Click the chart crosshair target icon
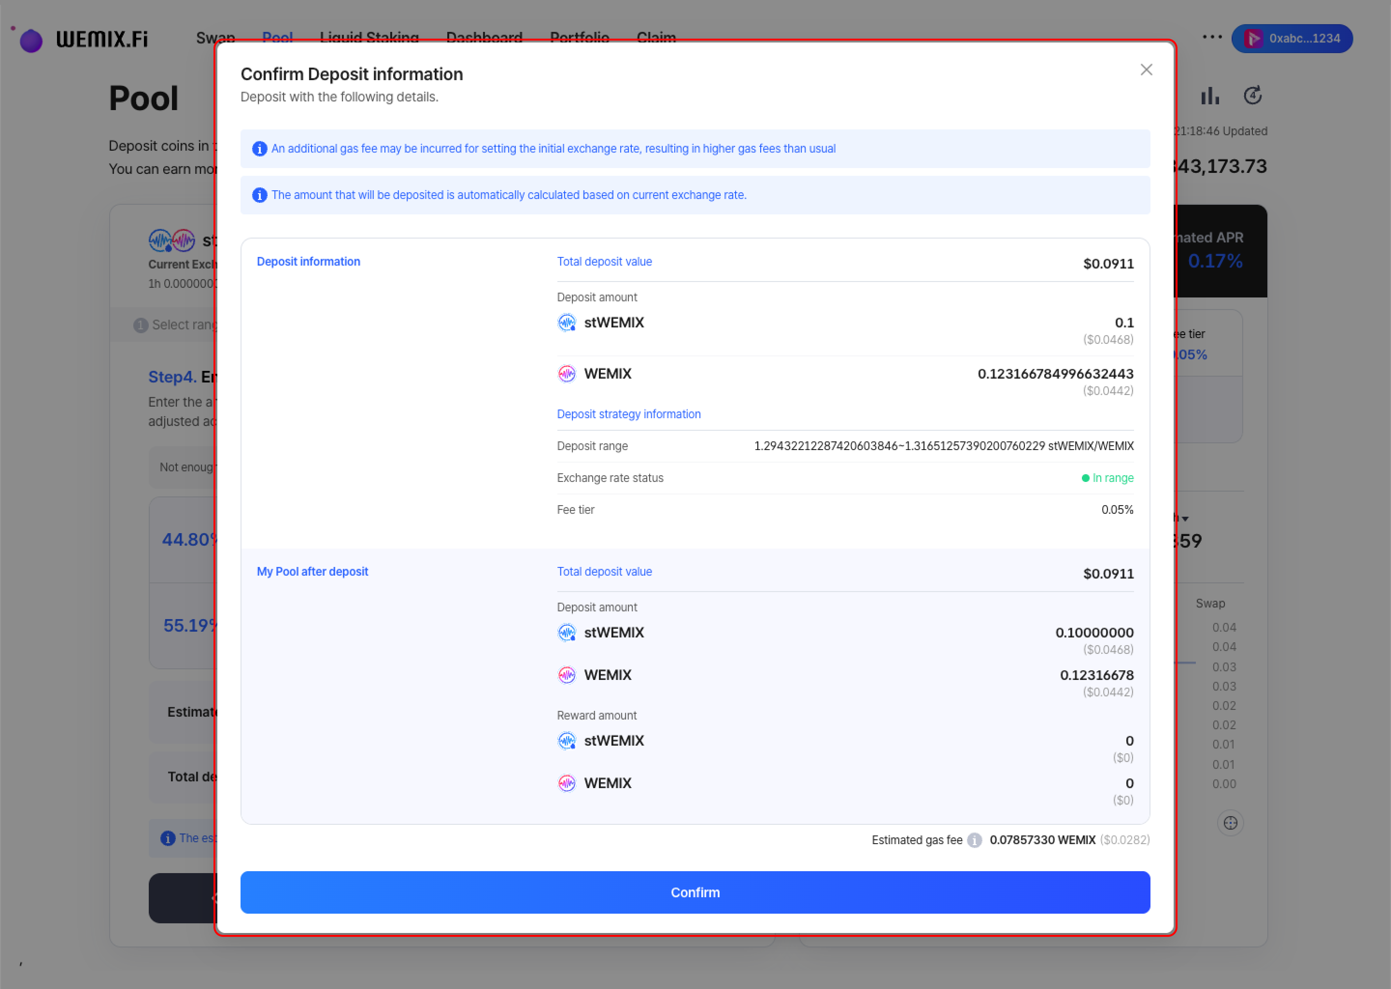 pyautogui.click(x=1230, y=823)
